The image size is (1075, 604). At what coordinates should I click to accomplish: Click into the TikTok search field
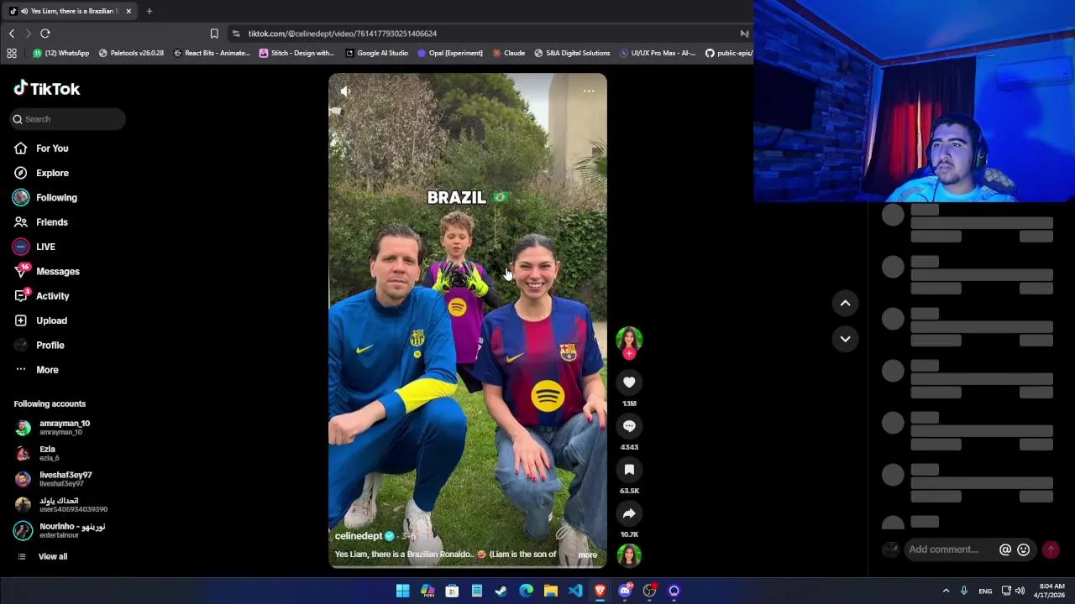pyautogui.click(x=68, y=119)
